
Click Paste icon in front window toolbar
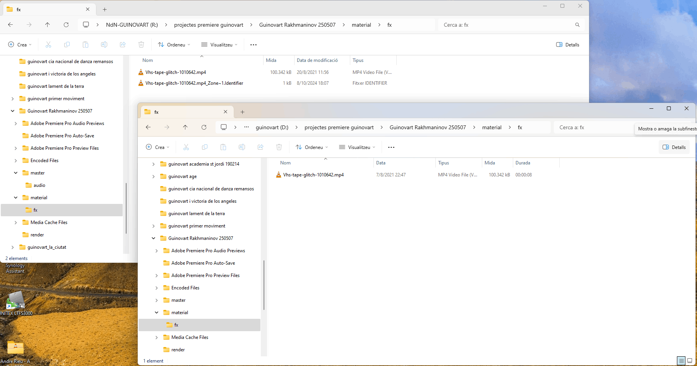[223, 147]
